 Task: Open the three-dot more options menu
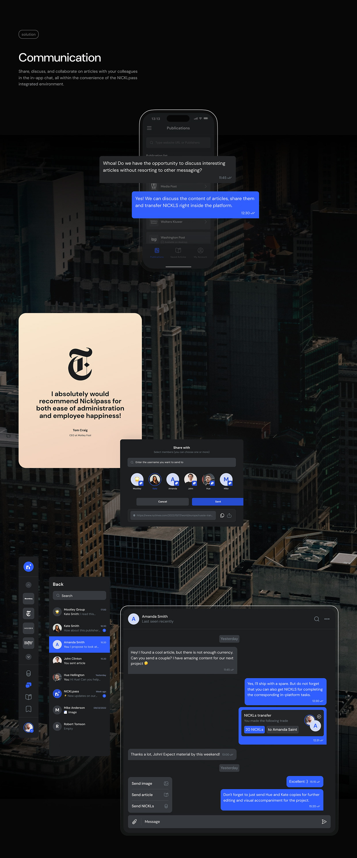point(327,619)
